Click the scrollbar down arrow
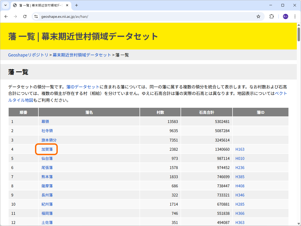The height and width of the screenshot is (226, 301). click(x=298, y=224)
